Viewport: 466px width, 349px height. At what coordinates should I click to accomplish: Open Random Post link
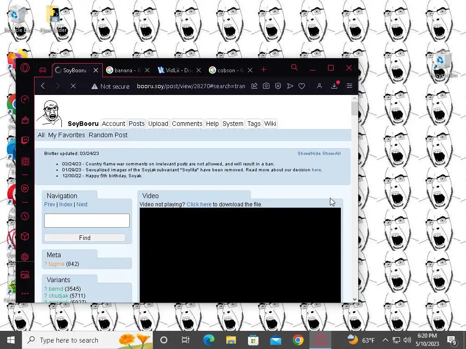click(x=108, y=135)
